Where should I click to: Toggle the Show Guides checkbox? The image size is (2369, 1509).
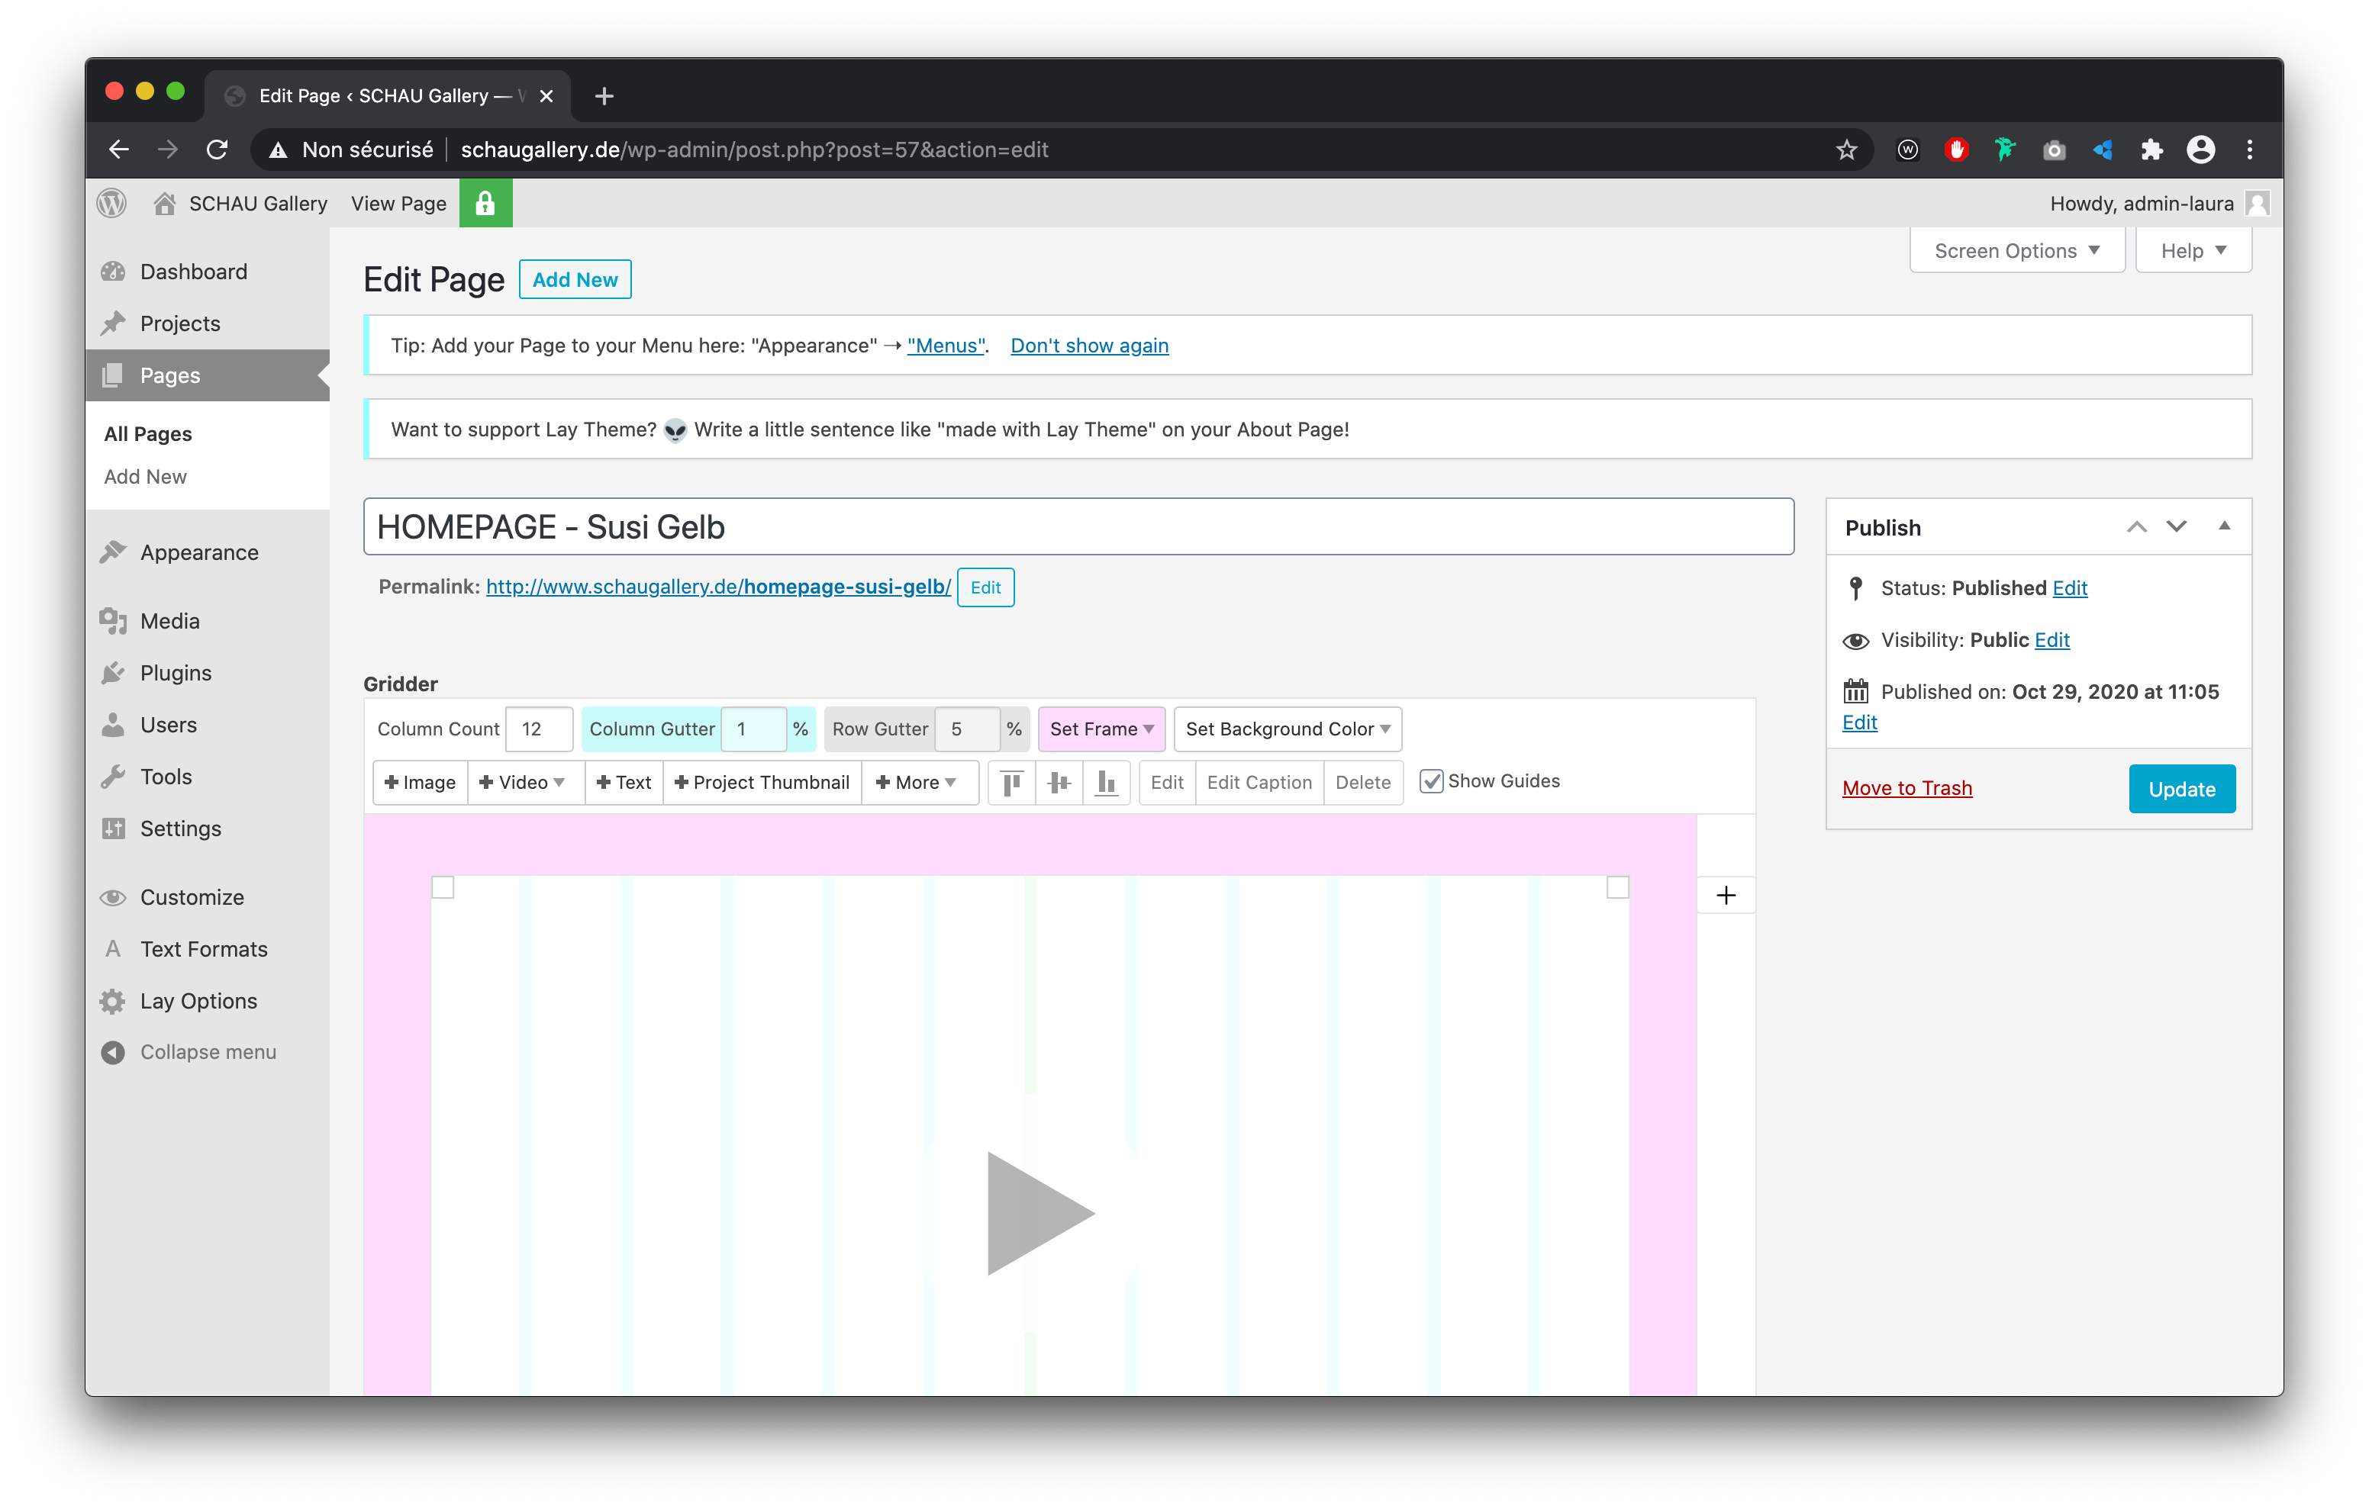click(x=1432, y=781)
